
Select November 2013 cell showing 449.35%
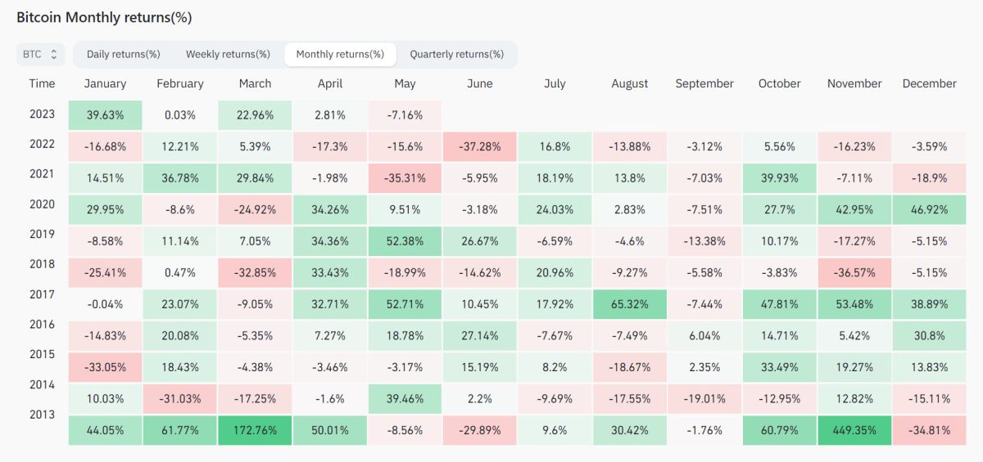[x=854, y=431]
